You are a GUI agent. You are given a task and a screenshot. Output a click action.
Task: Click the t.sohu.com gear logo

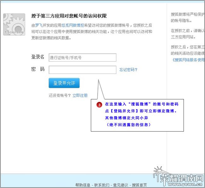click(x=14, y=24)
